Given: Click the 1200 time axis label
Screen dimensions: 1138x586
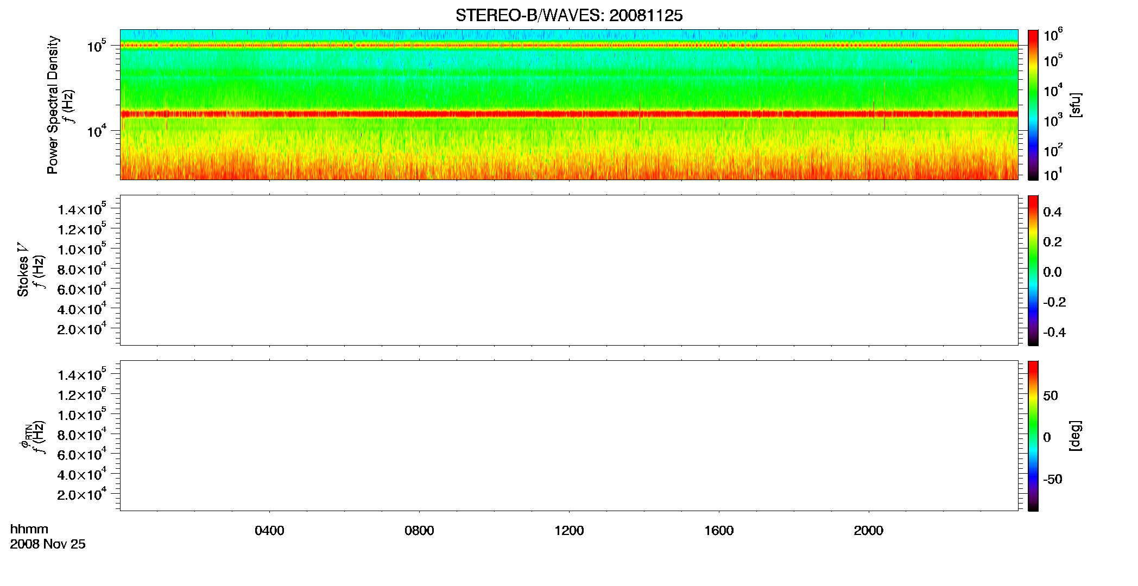Looking at the screenshot, I should click(x=569, y=531).
